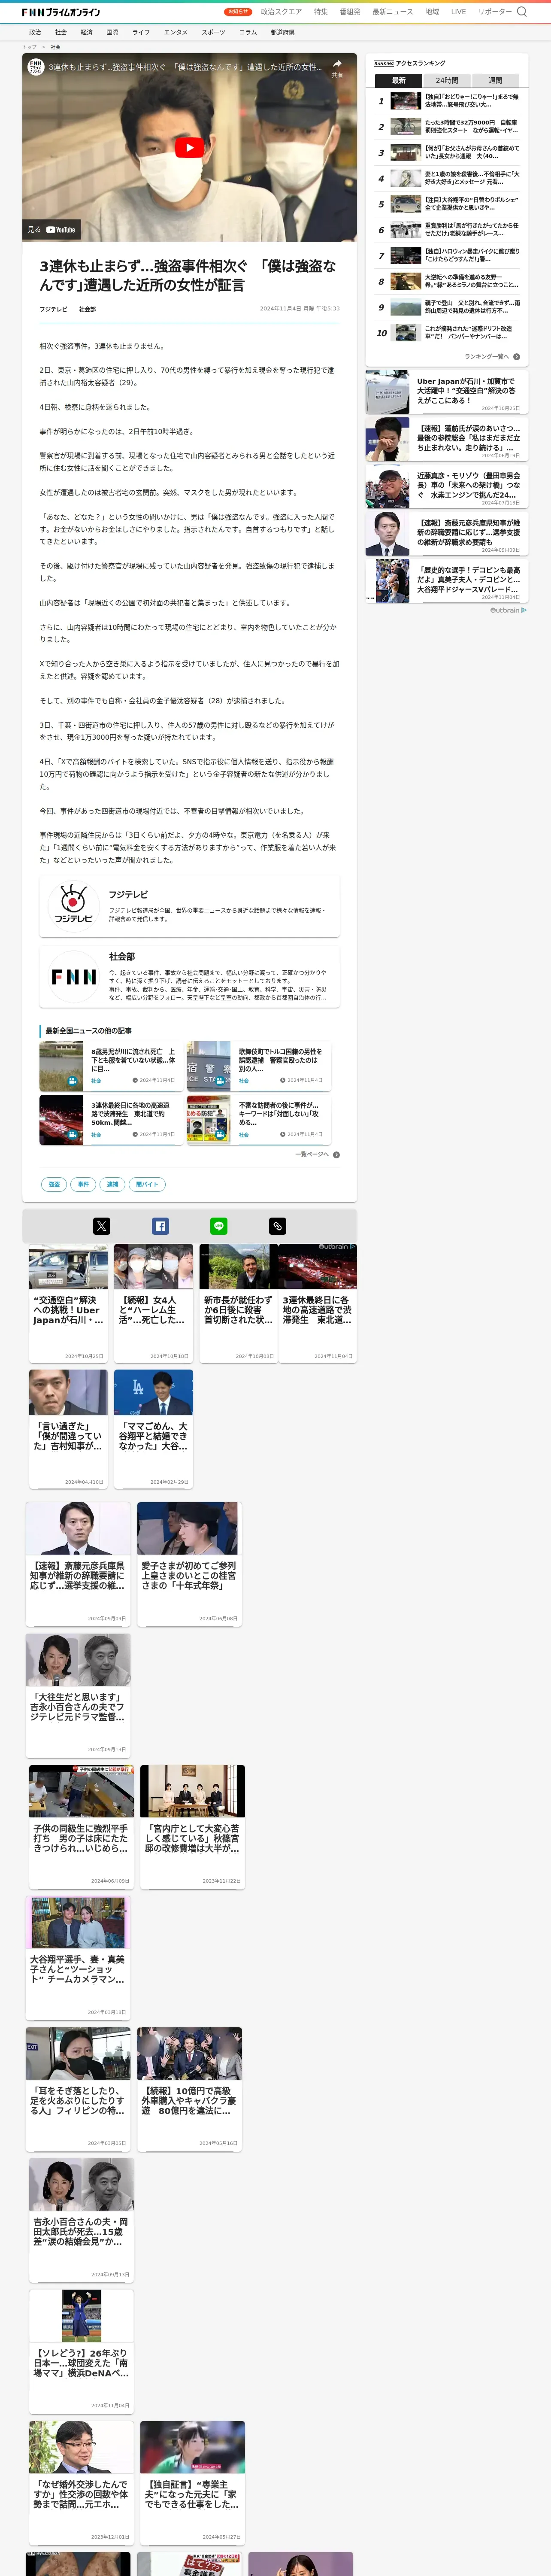Click the FNN channel avatar in the video
This screenshot has width=551, height=2576.
pos(35,67)
